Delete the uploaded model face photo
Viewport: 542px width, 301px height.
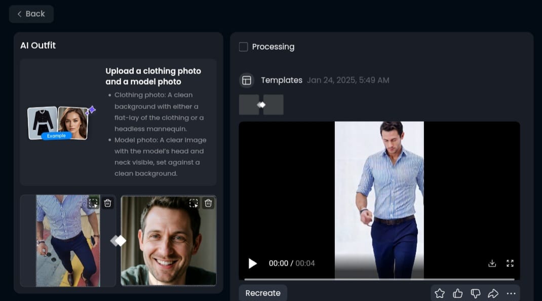[x=208, y=203]
